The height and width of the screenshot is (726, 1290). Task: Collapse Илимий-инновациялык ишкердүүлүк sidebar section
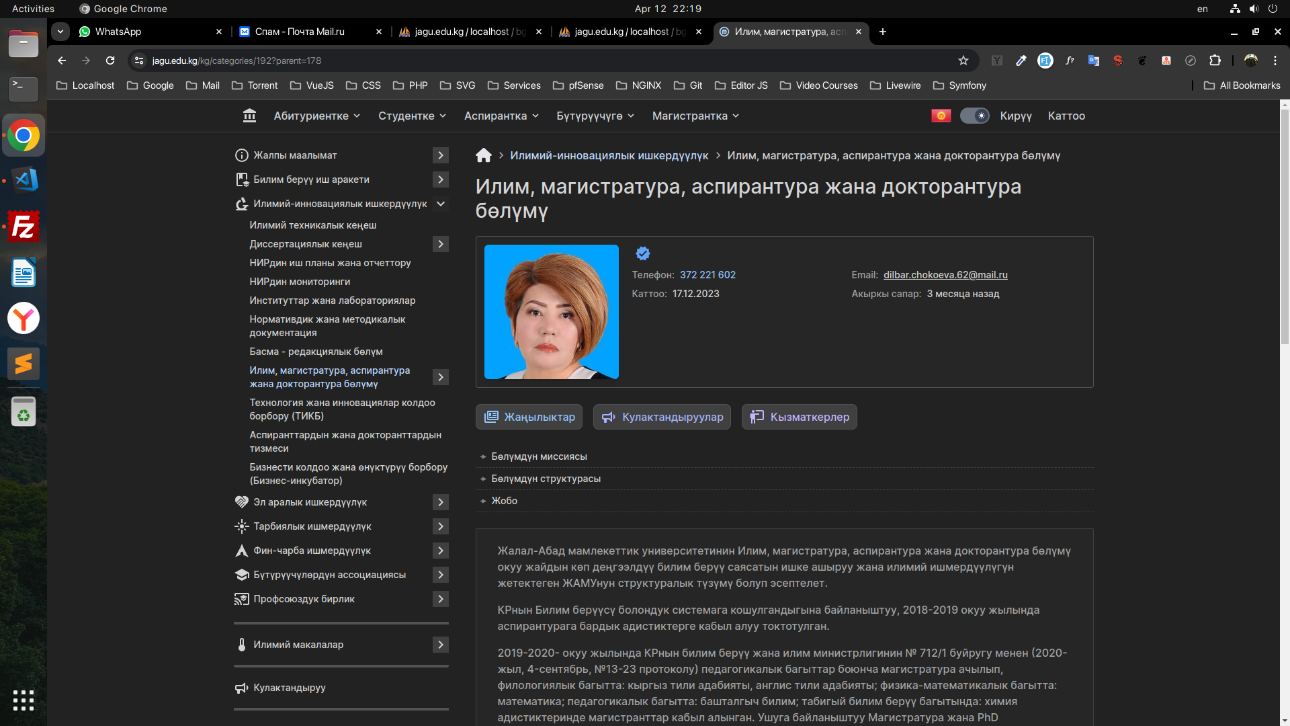click(440, 204)
